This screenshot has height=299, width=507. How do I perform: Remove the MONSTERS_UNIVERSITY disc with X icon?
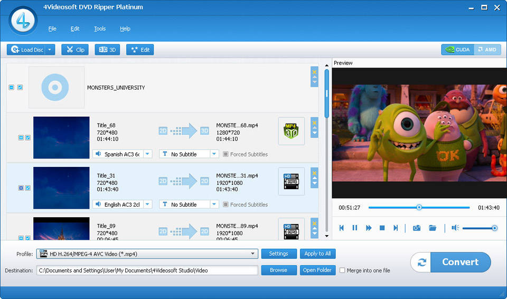tap(314, 72)
